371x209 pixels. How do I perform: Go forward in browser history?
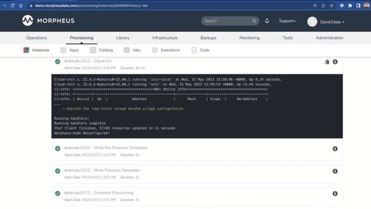4,5
